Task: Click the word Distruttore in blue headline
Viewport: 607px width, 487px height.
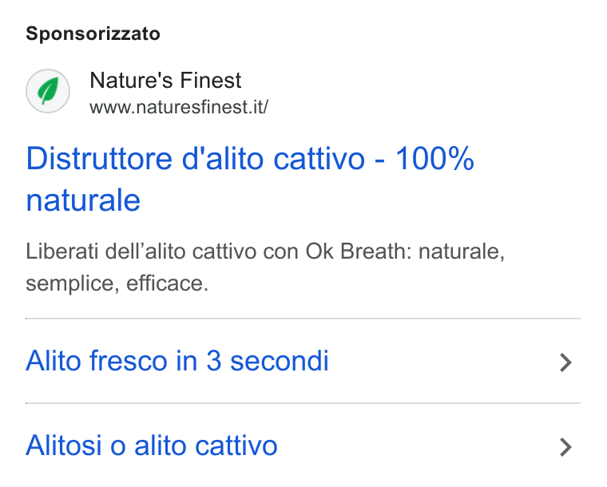Action: [99, 158]
